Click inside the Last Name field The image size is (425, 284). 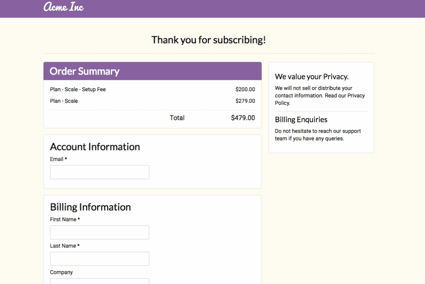(x=99, y=259)
